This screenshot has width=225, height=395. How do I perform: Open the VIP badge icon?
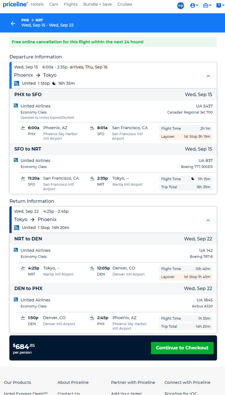(x=181, y=5)
